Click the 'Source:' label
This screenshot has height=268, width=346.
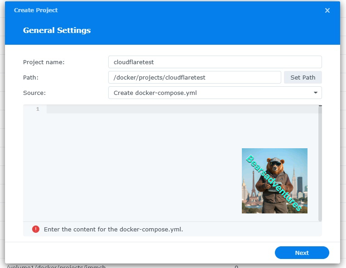pyautogui.click(x=34, y=93)
